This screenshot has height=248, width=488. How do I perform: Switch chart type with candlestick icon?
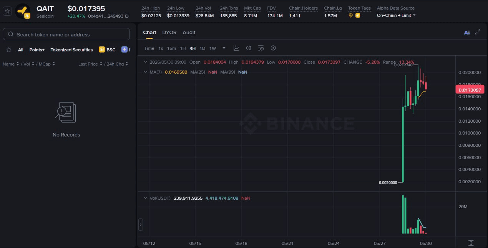[x=249, y=48]
